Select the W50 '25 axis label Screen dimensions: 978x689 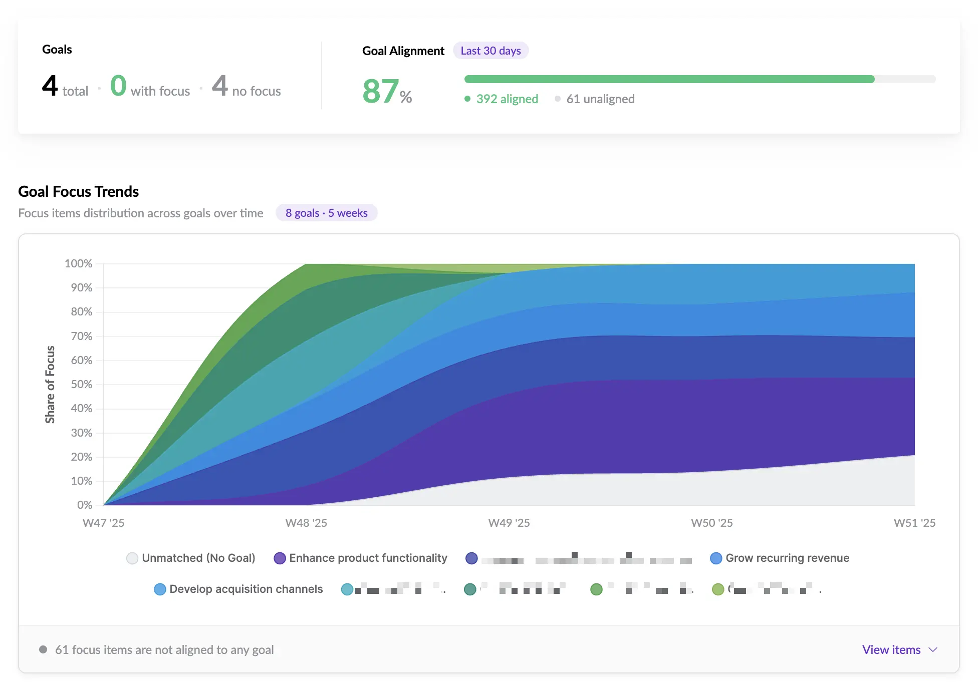click(711, 523)
